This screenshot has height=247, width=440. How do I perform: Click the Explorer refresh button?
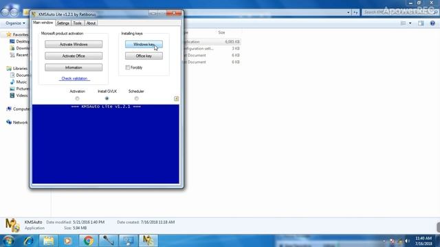(x=355, y=12)
